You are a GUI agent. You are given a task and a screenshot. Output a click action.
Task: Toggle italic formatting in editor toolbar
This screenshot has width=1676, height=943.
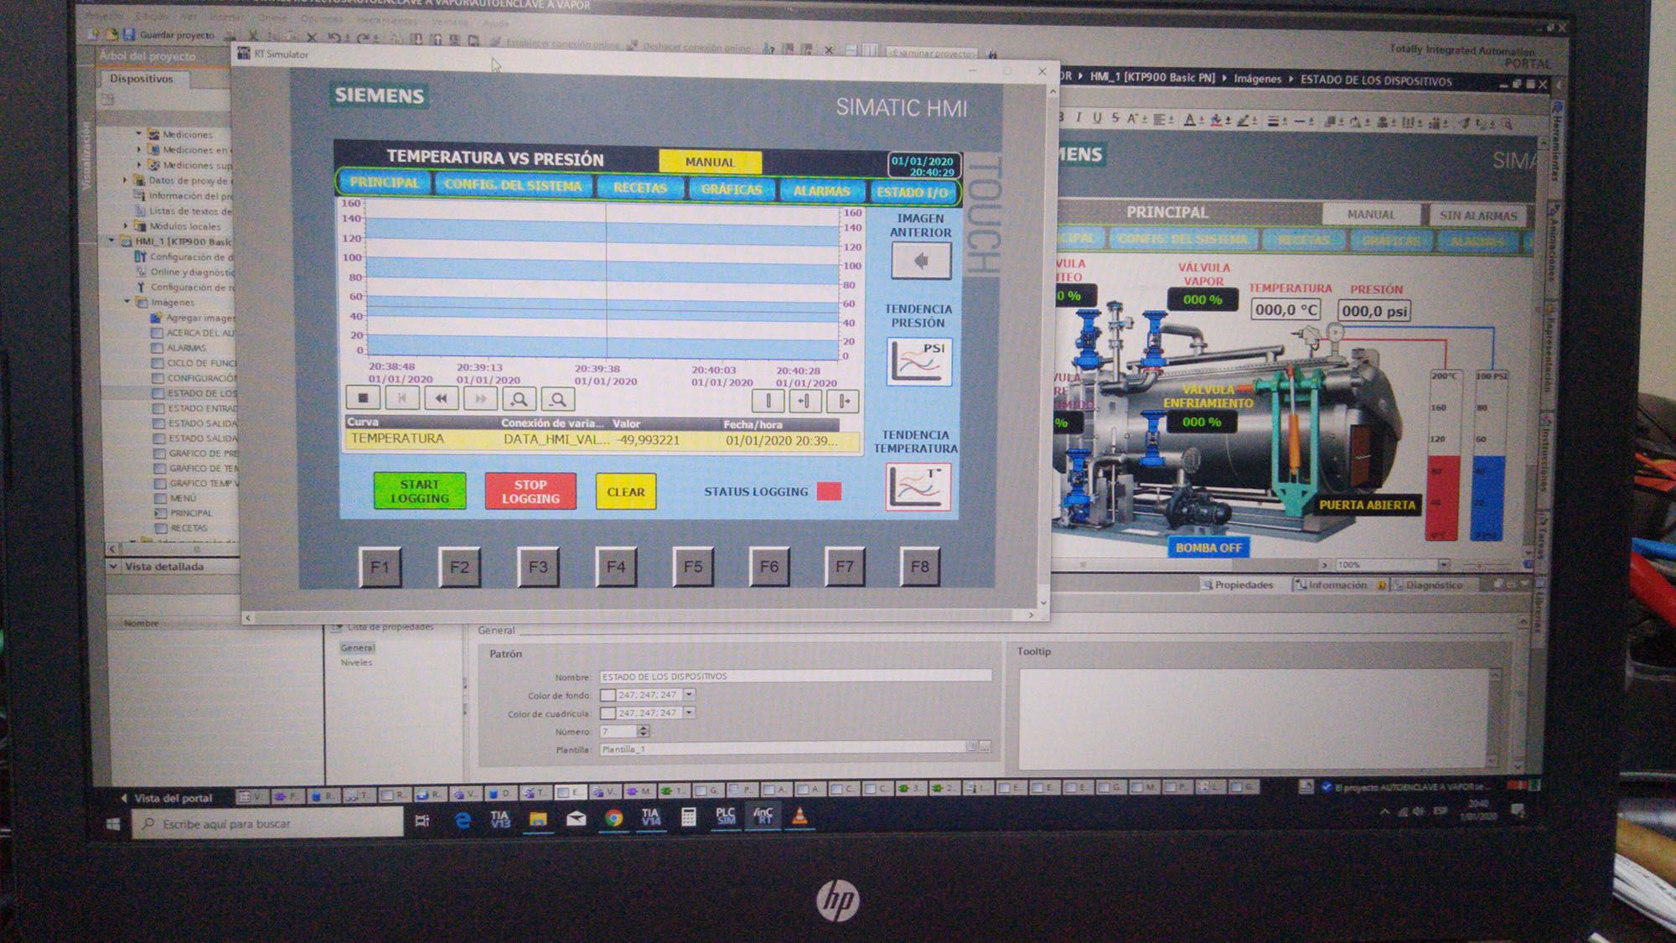click(1079, 117)
